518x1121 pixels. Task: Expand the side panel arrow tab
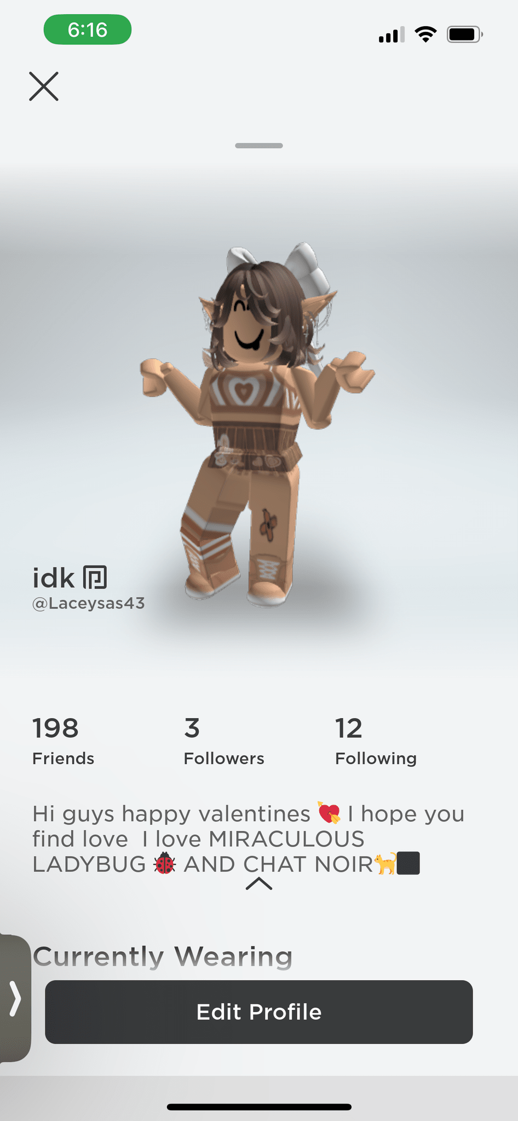click(15, 998)
